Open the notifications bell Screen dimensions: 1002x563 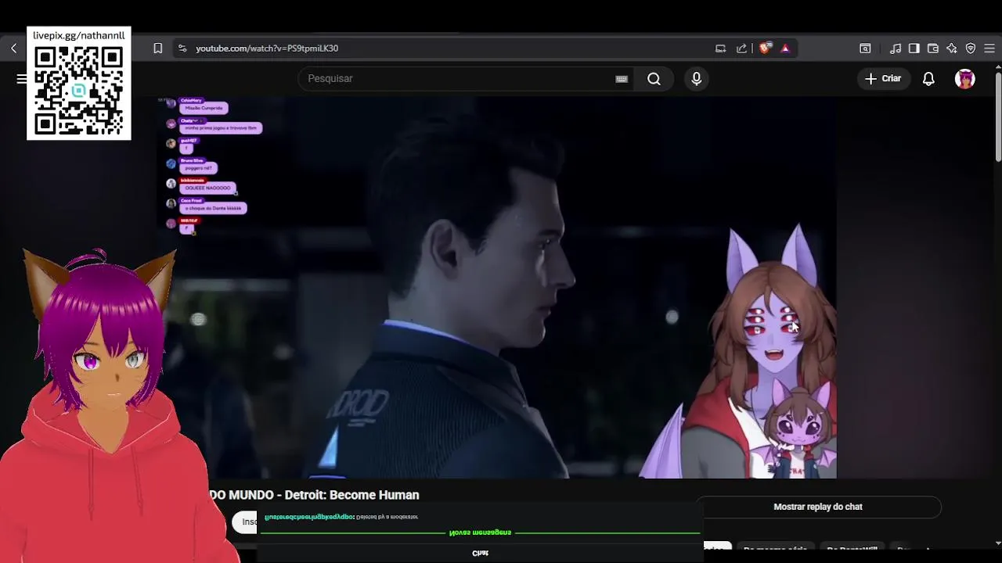pyautogui.click(x=928, y=78)
